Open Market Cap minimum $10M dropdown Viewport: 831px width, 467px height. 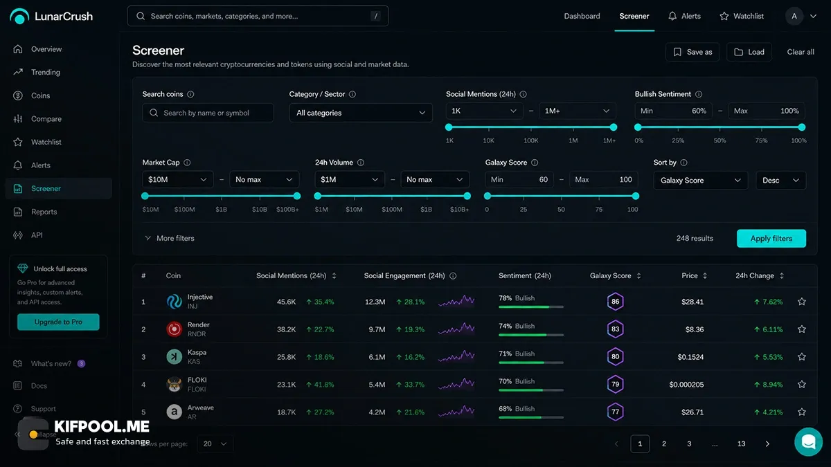click(x=177, y=180)
